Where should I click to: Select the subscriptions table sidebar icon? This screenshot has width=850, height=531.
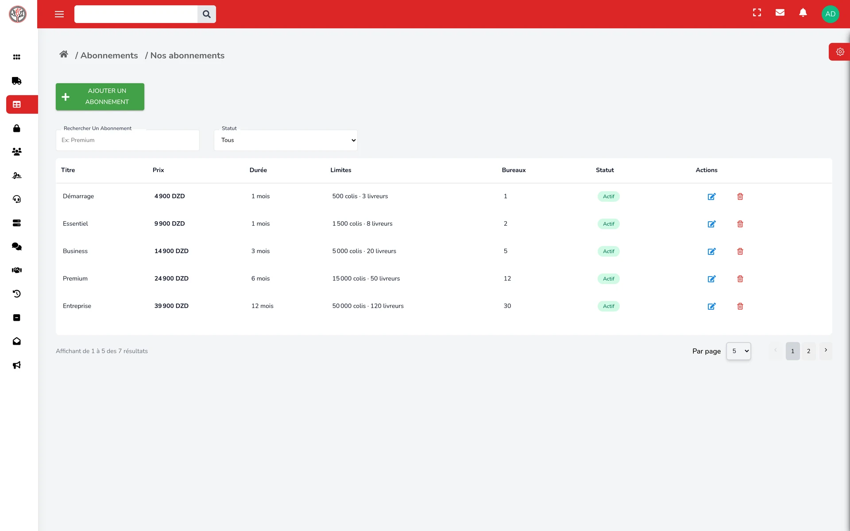point(17,104)
